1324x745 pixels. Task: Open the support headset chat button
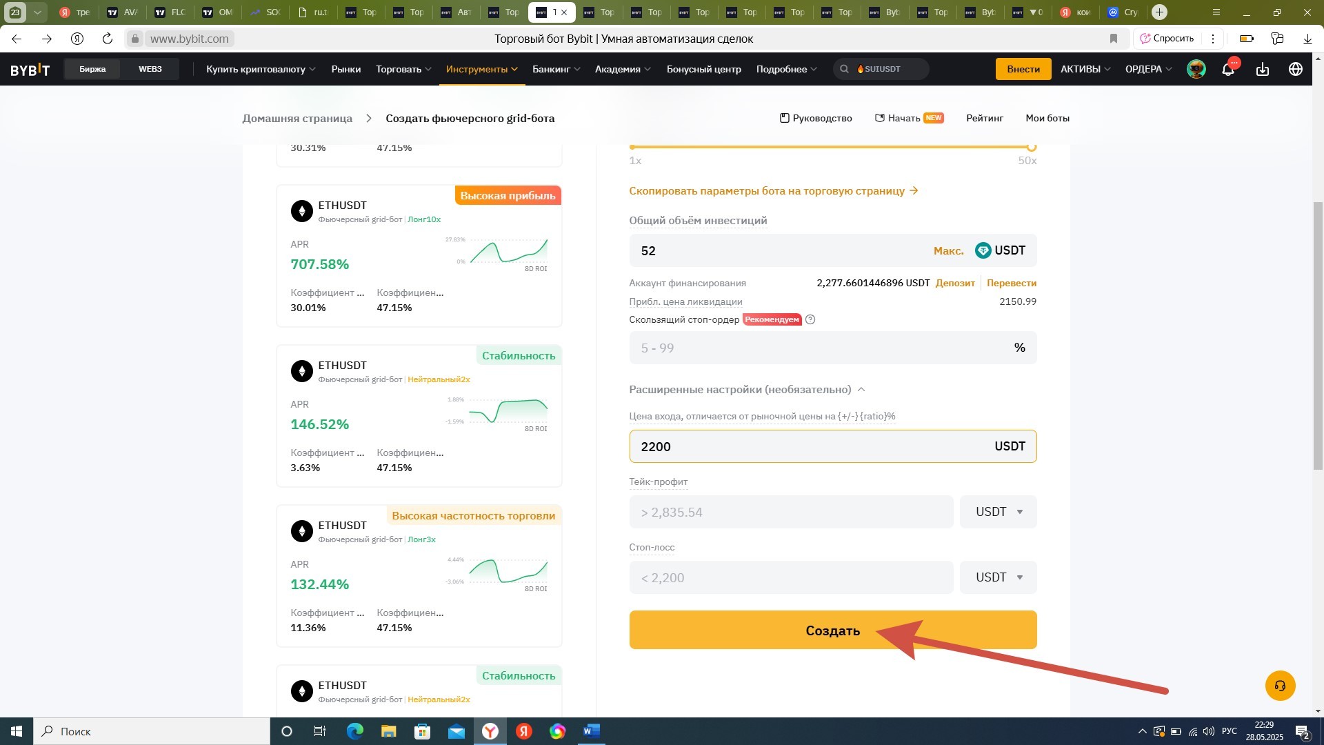(1281, 686)
